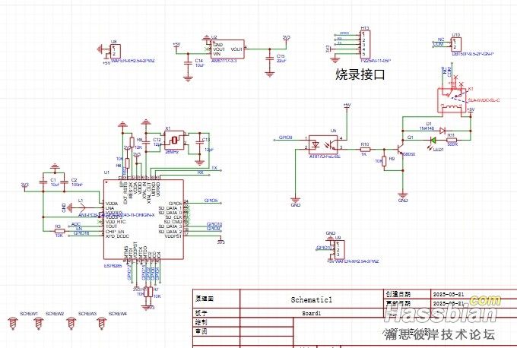Image resolution: width=517 pixels, height=348 pixels.
Task: Click the NC net label at U10
Action: [x=441, y=40]
